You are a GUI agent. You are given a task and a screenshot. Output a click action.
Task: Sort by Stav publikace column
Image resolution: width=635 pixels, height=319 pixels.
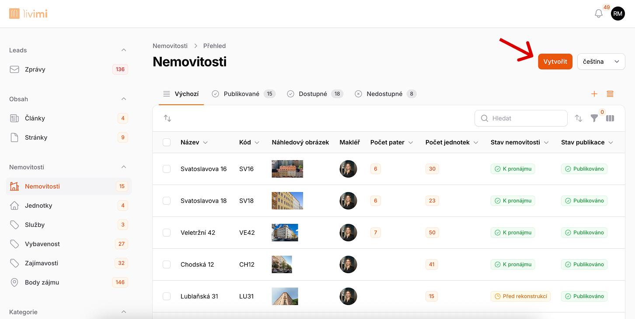[587, 142]
